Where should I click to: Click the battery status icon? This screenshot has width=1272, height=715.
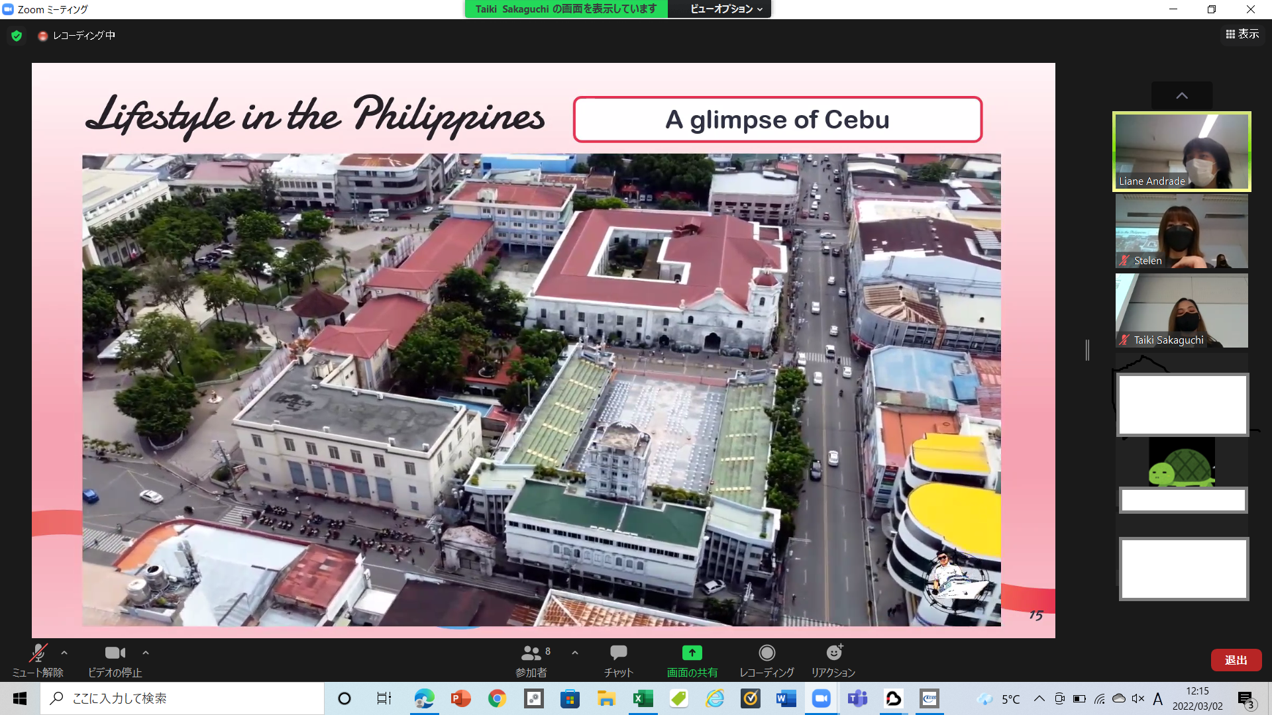(1080, 698)
